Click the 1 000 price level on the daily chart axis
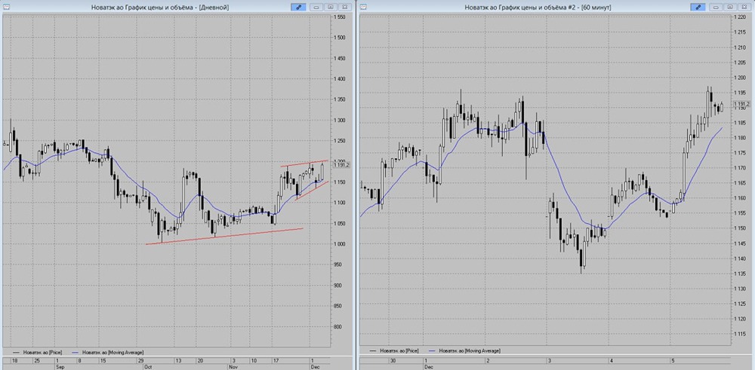This screenshot has width=755, height=370. 340,244
